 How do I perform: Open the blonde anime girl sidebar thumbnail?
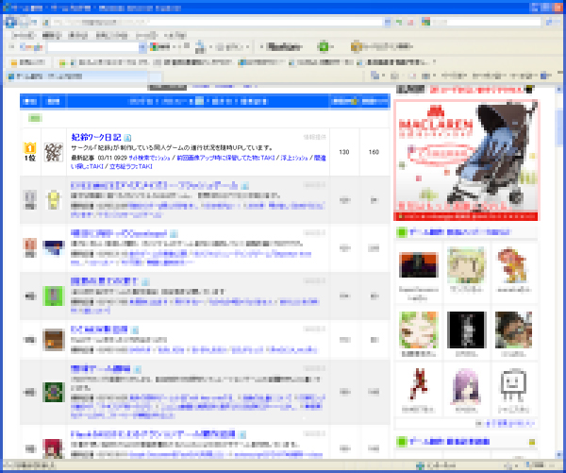(x=466, y=265)
